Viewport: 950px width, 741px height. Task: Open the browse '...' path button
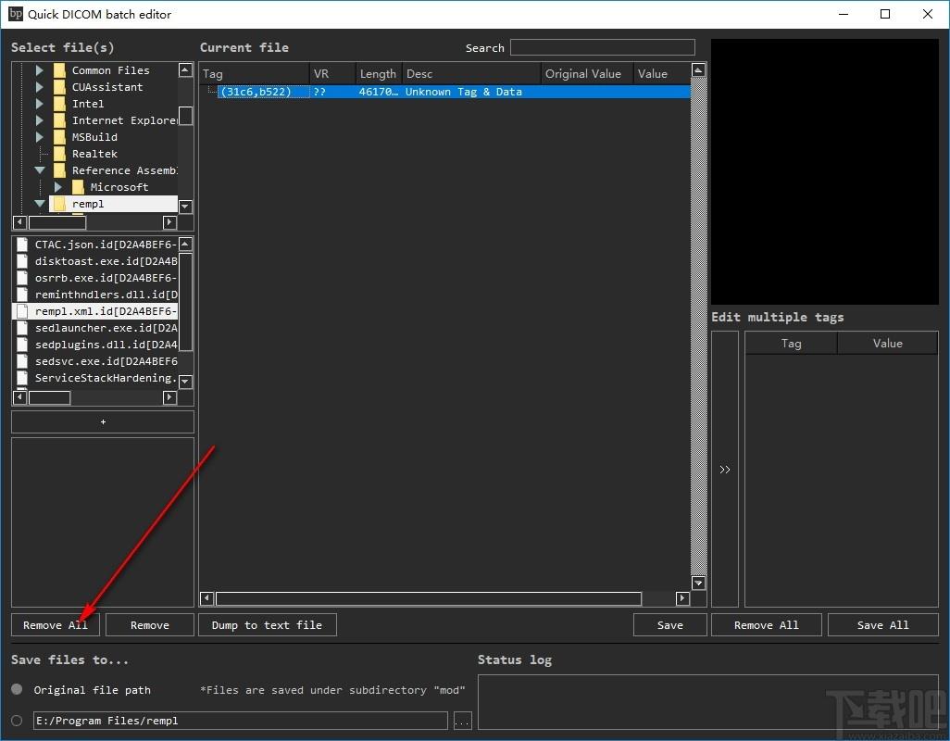pos(462,721)
